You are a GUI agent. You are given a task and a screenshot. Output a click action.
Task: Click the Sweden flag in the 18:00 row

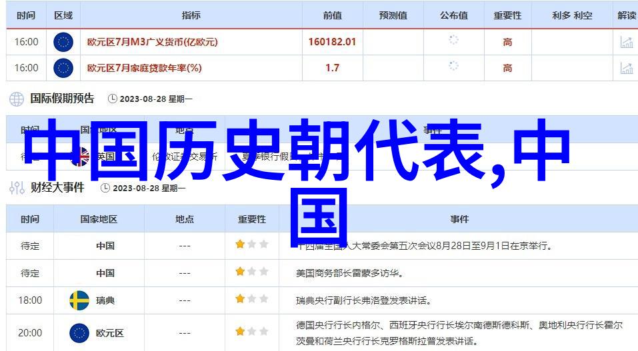79,300
